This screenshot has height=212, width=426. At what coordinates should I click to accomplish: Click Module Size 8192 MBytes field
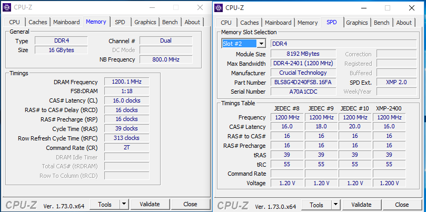(x=303, y=54)
